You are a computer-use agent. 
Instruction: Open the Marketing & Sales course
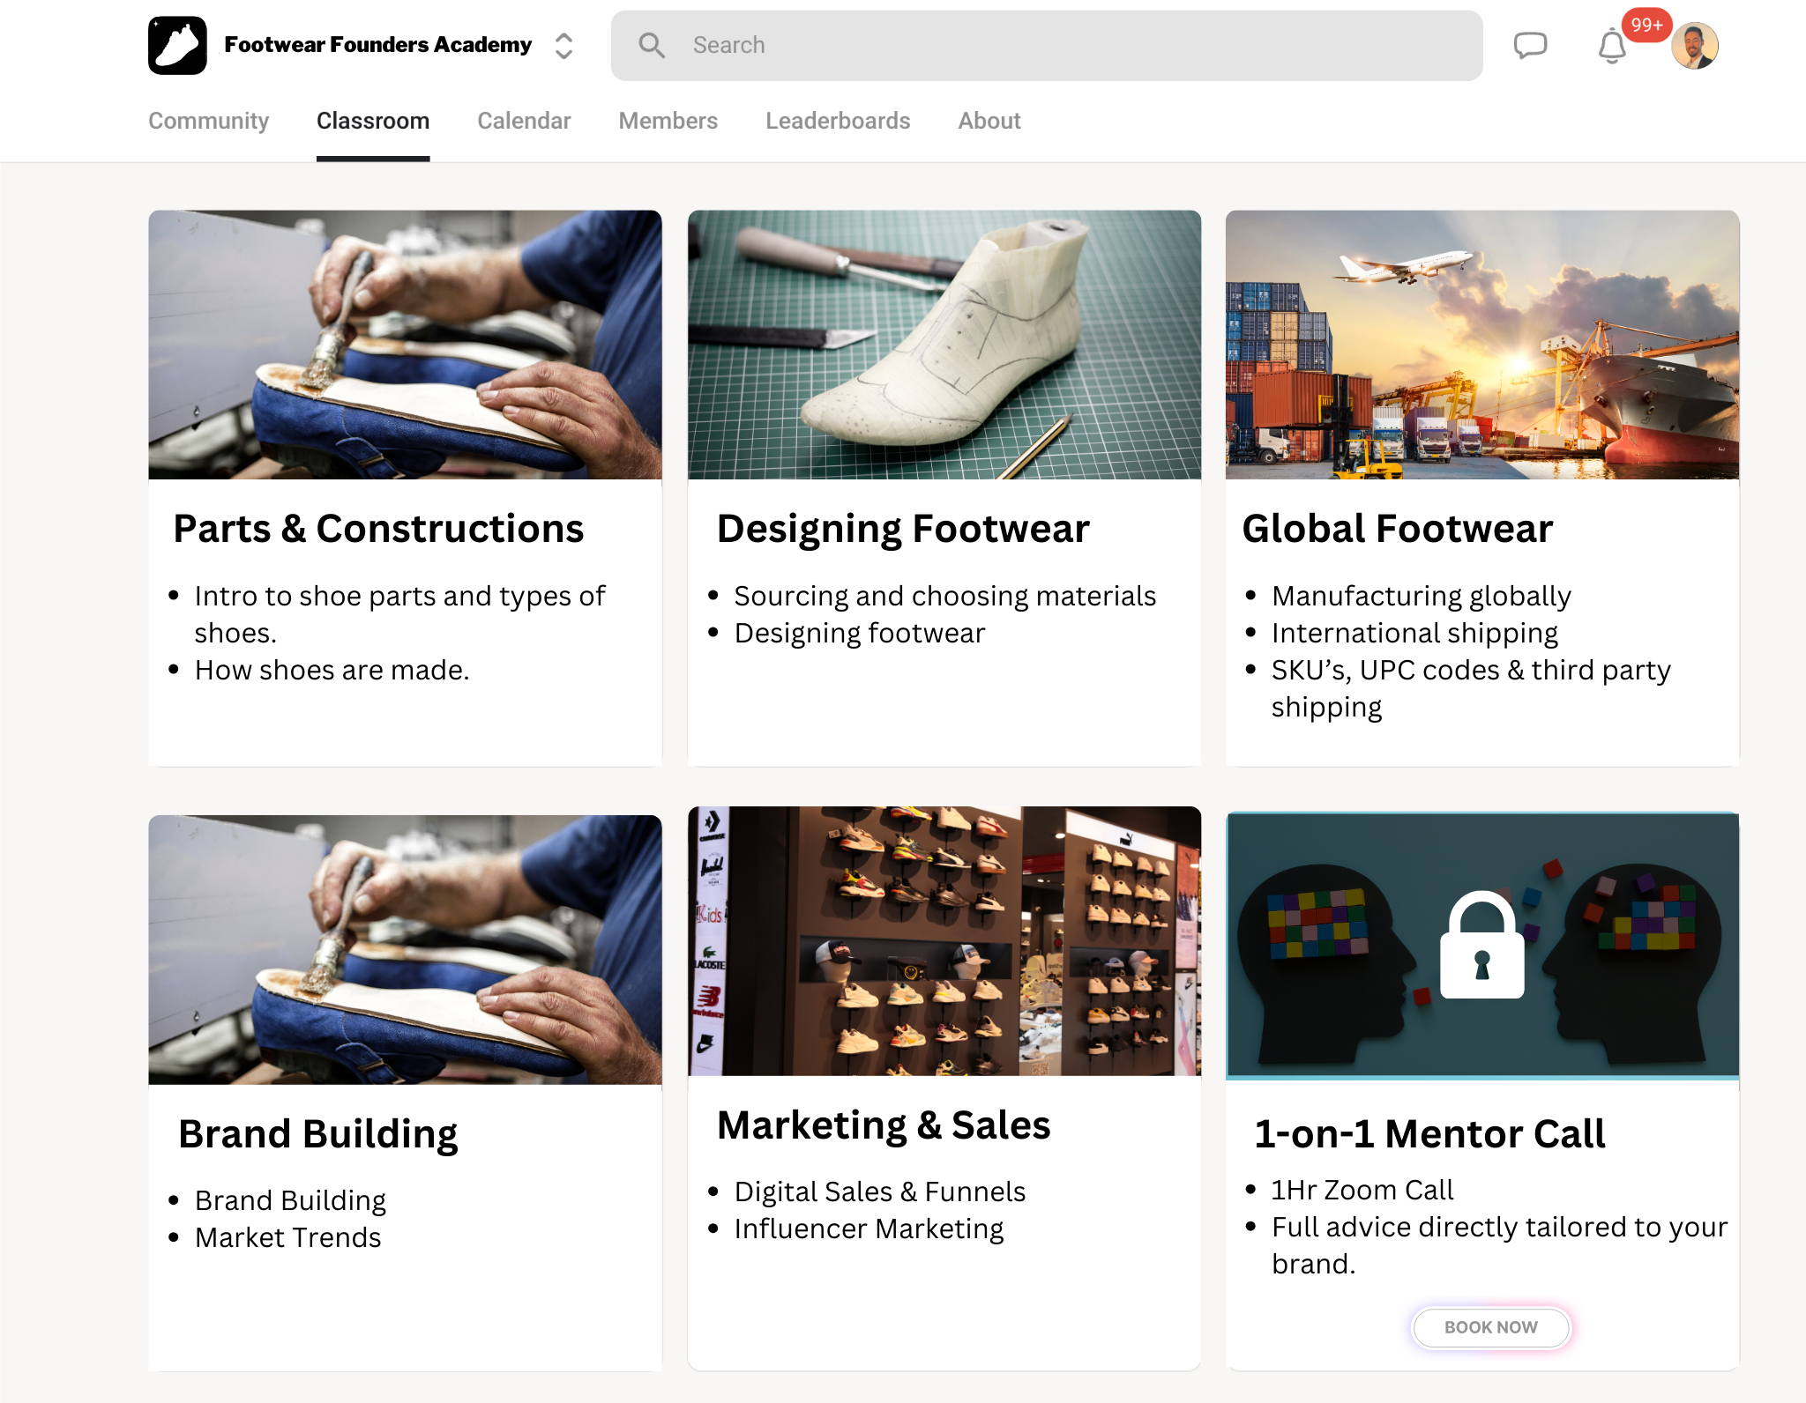(x=884, y=1124)
